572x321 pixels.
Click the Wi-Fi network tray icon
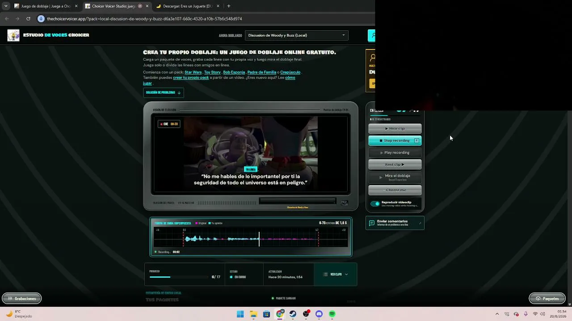click(535, 314)
